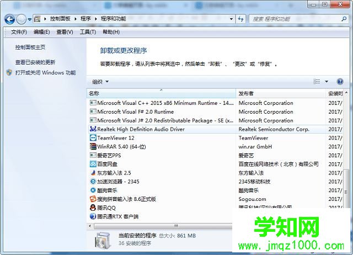The width and height of the screenshot is (353, 255).
Task: Click the 东方输入法 2.5 icon
Action: (93, 173)
